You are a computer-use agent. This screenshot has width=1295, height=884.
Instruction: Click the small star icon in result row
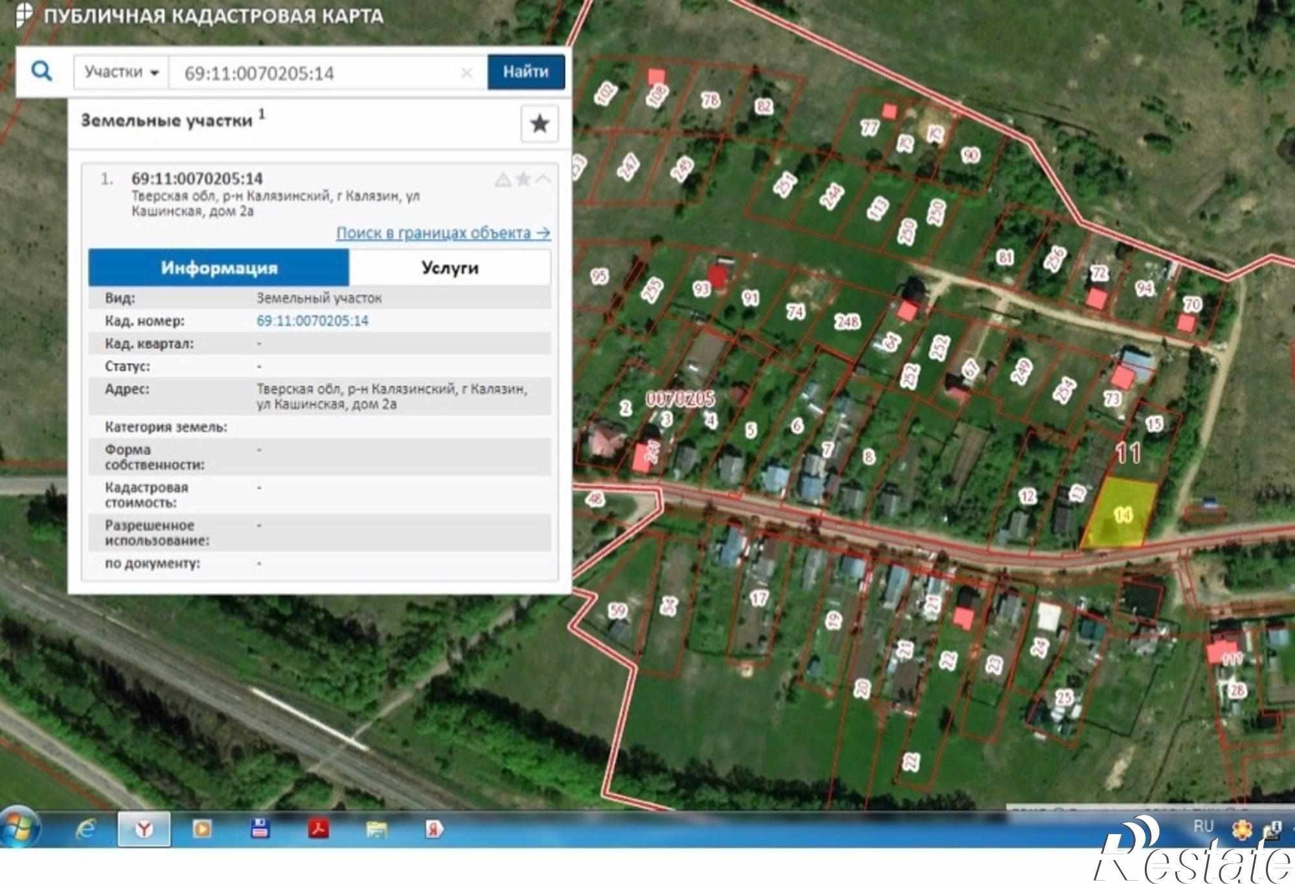point(523,179)
